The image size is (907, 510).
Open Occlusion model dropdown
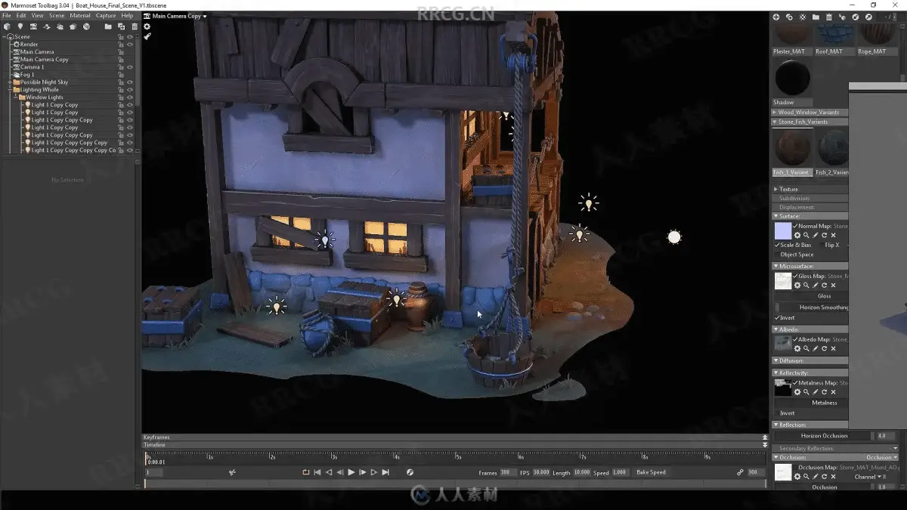click(881, 458)
